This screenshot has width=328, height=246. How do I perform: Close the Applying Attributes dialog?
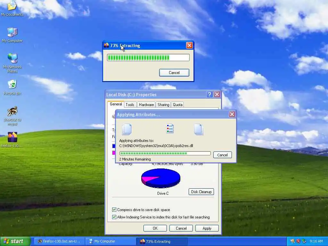pyautogui.click(x=232, y=114)
